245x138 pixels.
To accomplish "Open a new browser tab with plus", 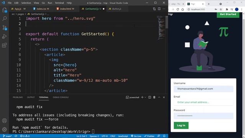I will tap(209, 4).
